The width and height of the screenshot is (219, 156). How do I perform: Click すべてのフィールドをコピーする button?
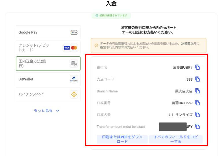point(176,139)
